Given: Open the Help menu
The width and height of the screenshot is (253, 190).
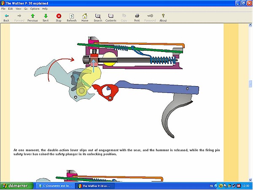Looking at the screenshot, I should (45, 9).
